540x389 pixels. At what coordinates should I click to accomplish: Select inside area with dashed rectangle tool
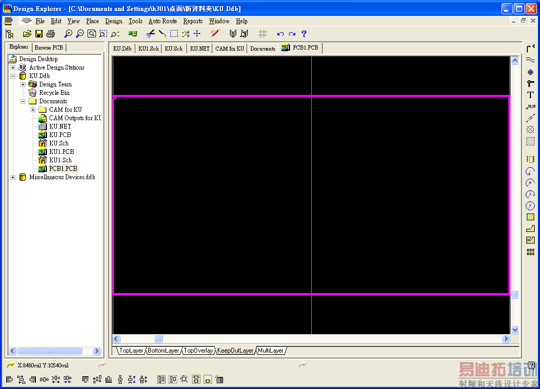click(174, 34)
